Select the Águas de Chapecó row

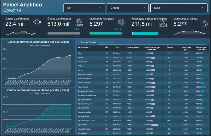pyautogui.click(x=143, y=104)
